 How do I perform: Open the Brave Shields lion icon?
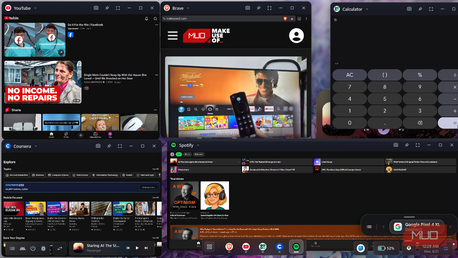[285, 18]
